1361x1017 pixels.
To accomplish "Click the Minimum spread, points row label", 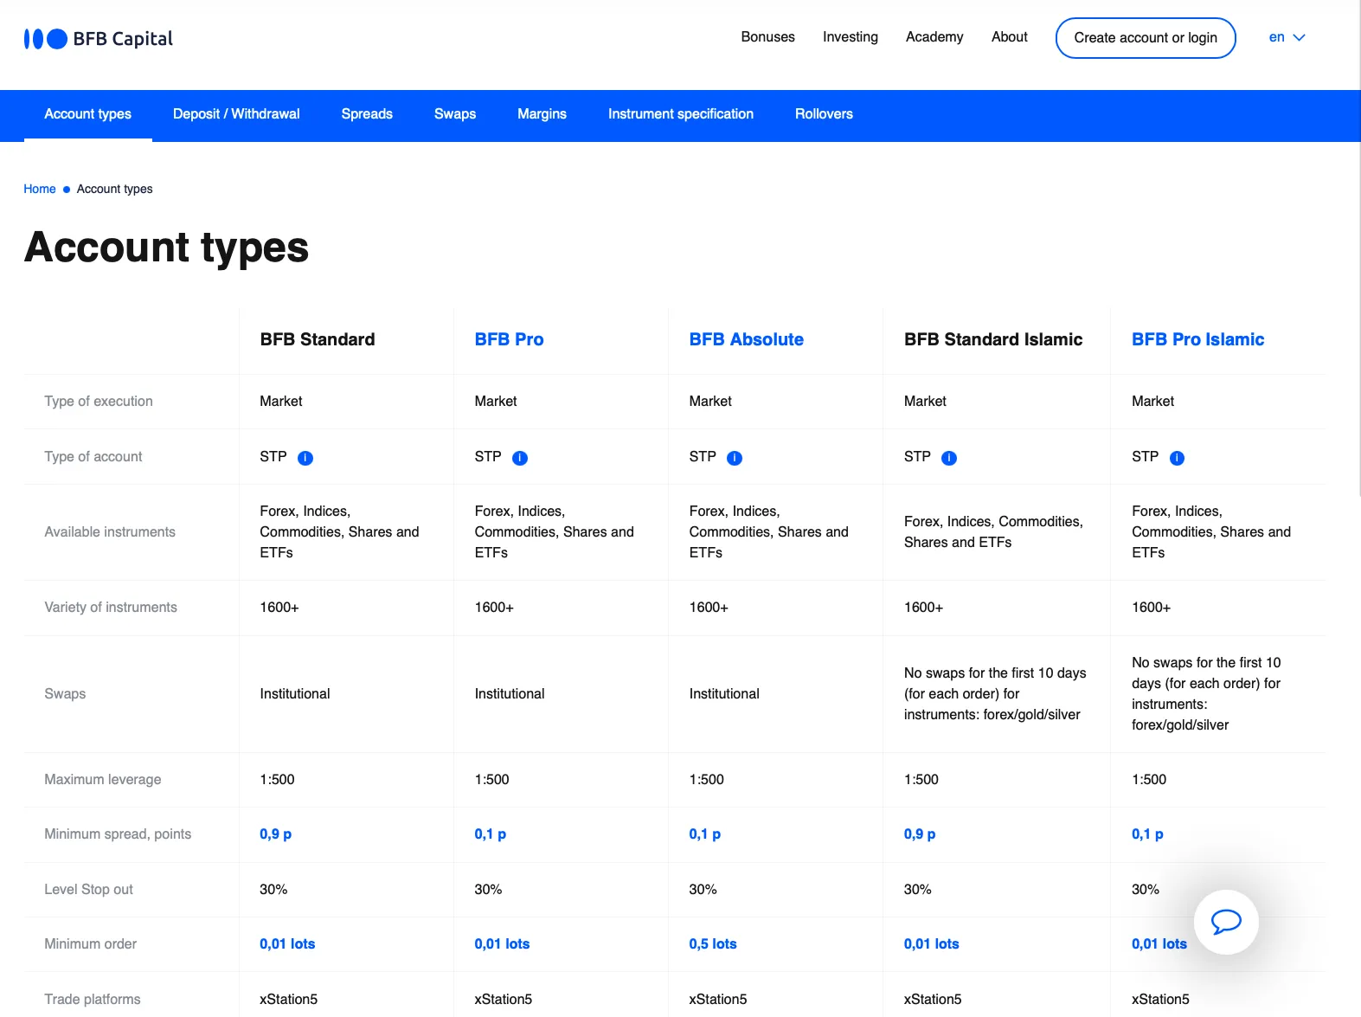I will [118, 834].
